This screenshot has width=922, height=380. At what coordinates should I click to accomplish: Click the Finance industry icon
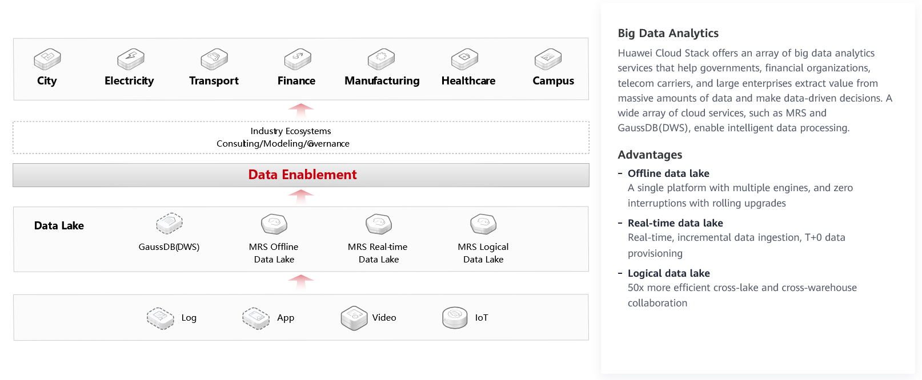[x=298, y=59]
